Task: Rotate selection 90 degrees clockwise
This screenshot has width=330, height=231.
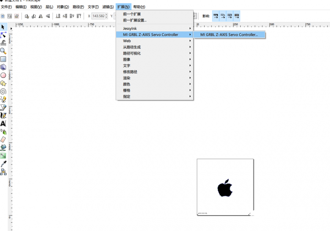Action: [34, 16]
